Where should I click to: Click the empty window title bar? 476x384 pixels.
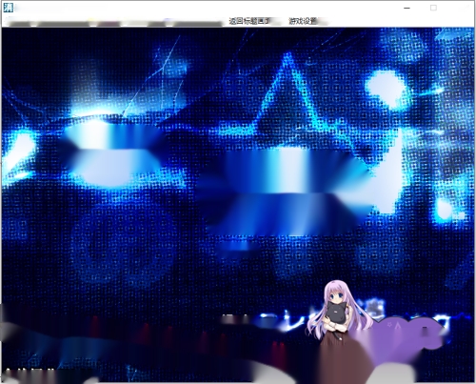pyautogui.click(x=207, y=8)
